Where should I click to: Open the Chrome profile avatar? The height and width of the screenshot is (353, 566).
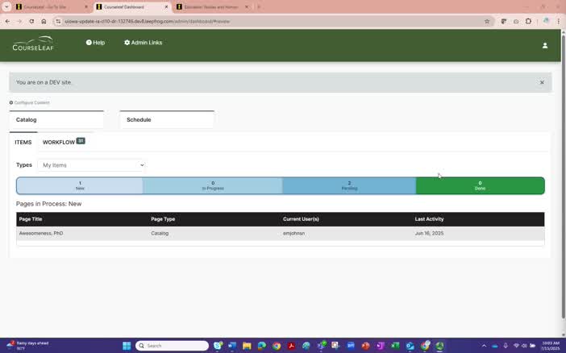click(x=546, y=21)
